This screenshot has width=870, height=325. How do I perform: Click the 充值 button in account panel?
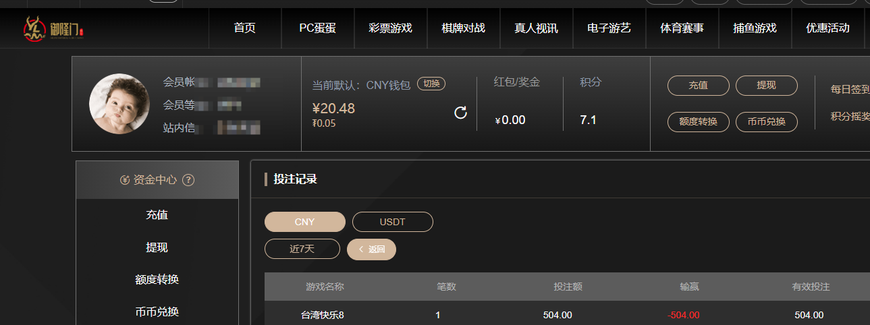click(x=699, y=86)
